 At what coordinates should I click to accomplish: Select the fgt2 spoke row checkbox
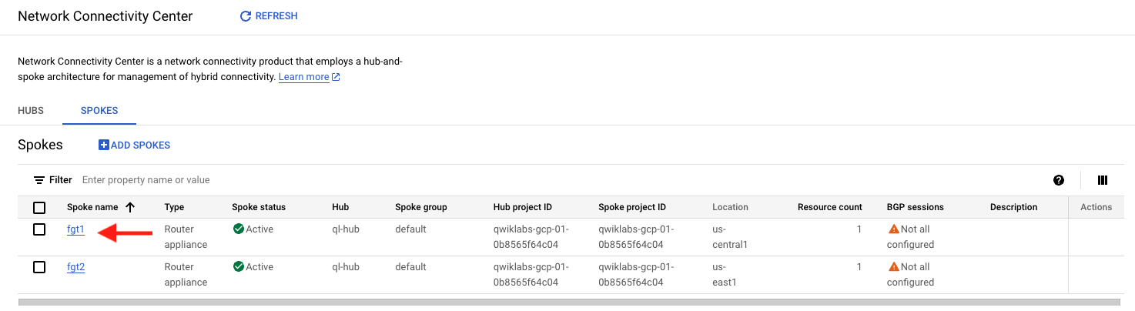(x=39, y=267)
